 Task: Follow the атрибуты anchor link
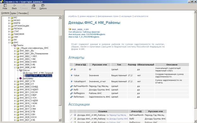[73, 16]
